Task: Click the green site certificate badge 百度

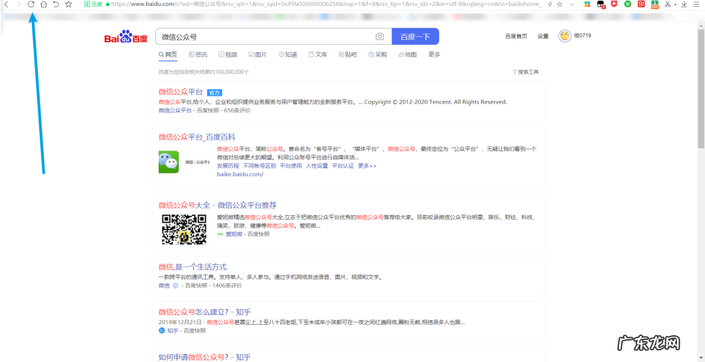Action: pos(93,4)
